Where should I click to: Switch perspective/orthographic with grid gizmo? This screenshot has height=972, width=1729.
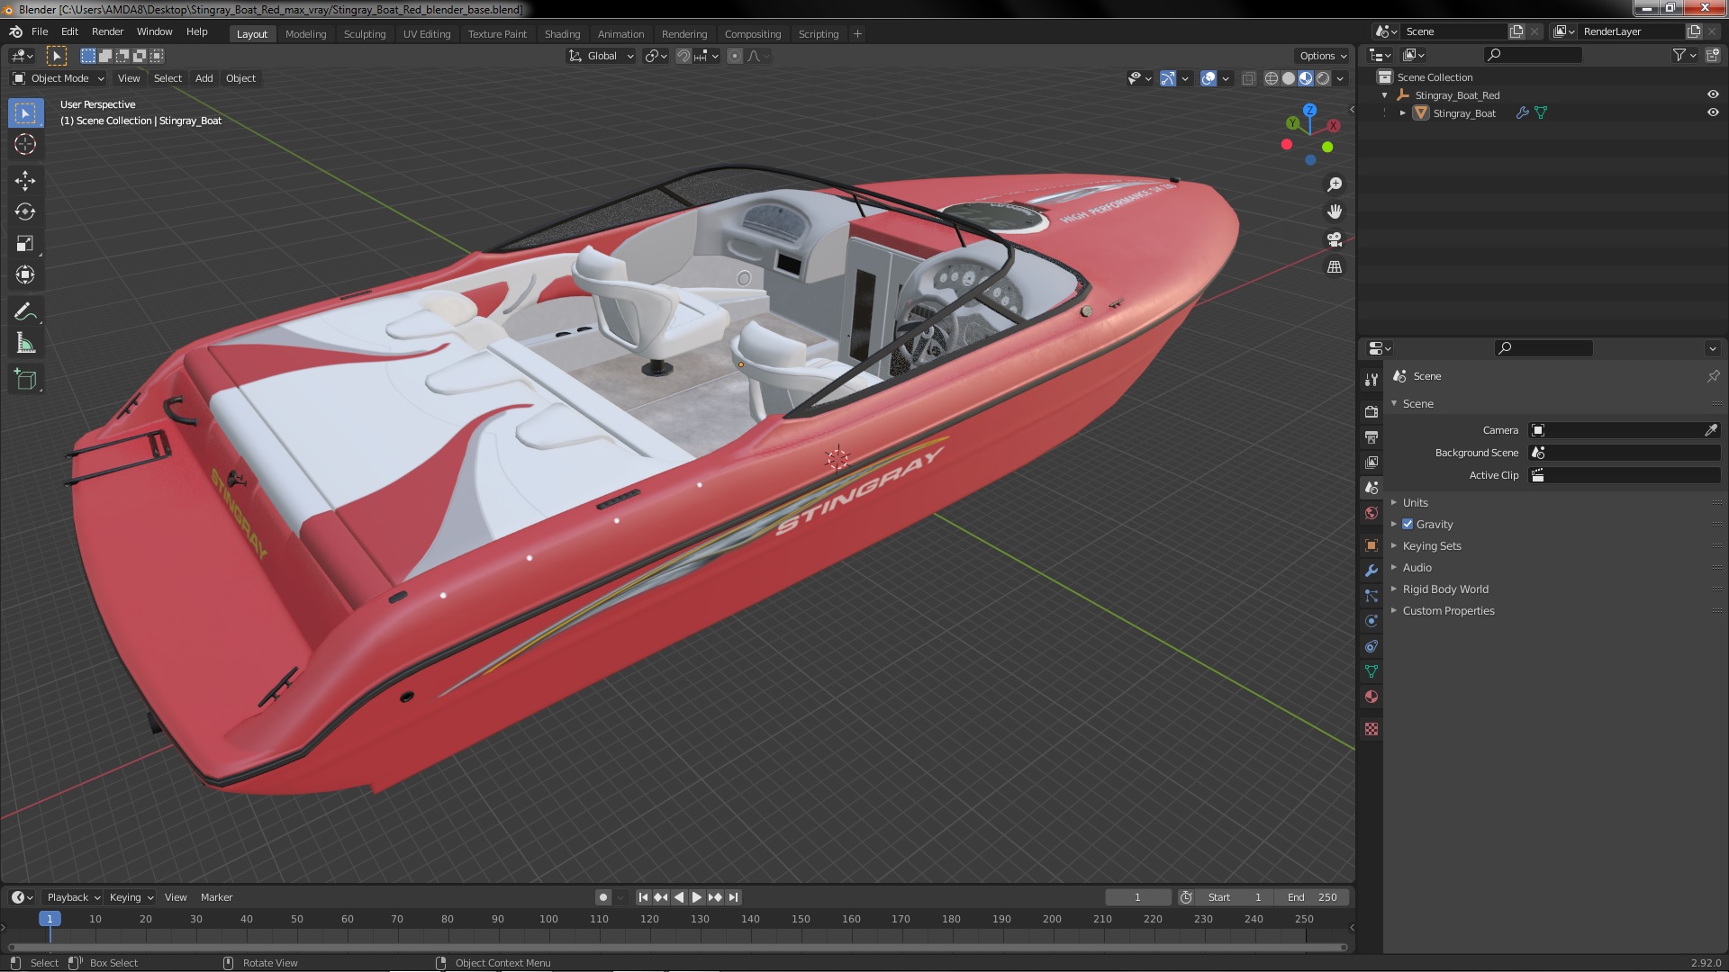[1335, 267]
